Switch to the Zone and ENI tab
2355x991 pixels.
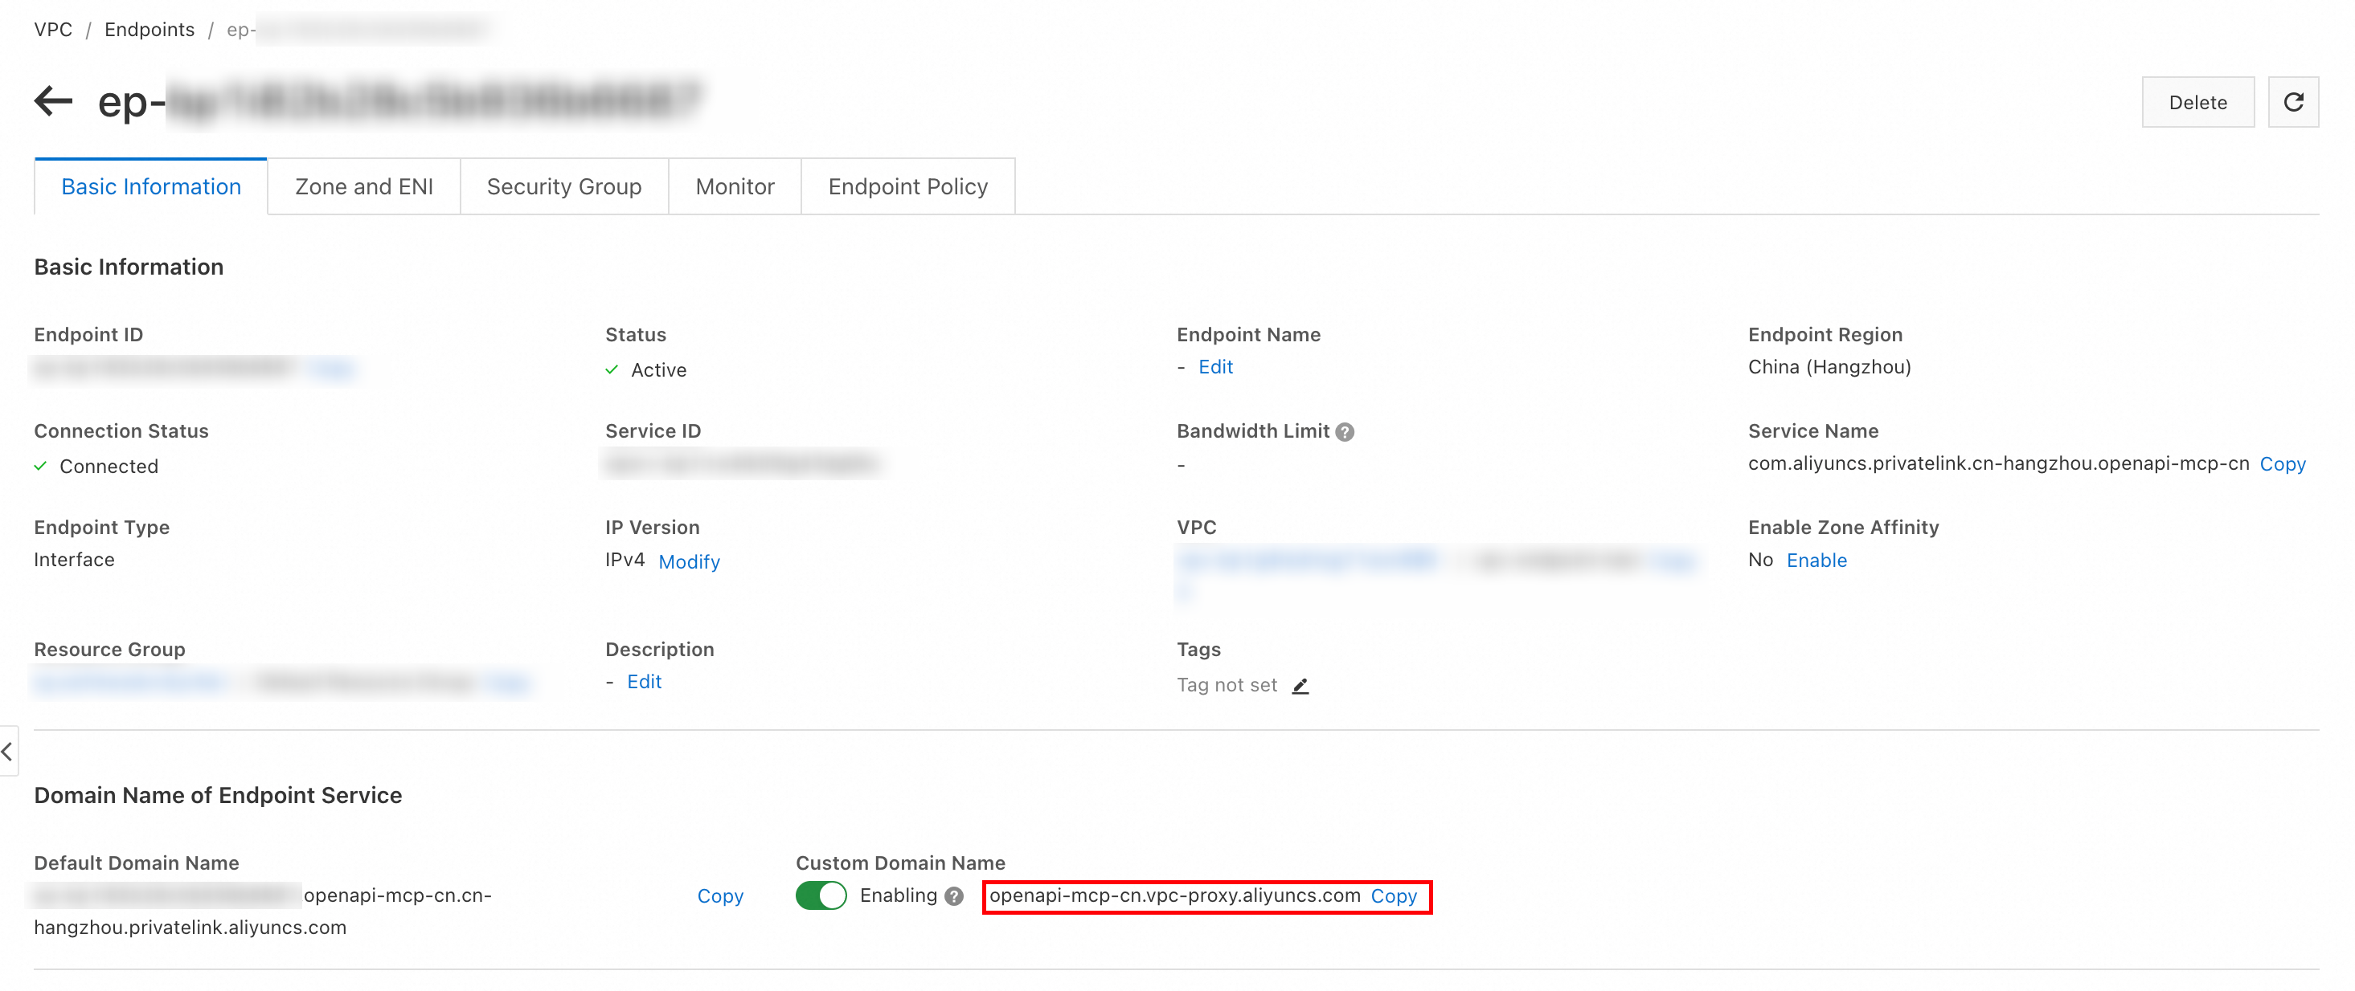[364, 186]
